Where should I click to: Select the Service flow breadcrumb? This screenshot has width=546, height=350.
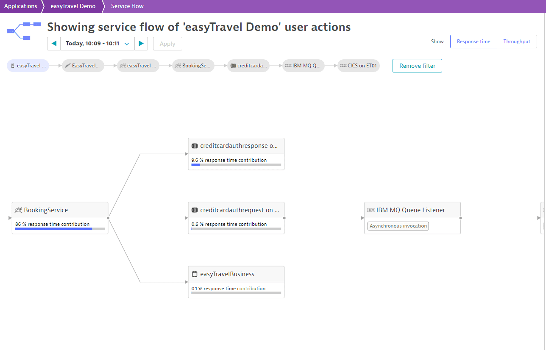point(127,6)
